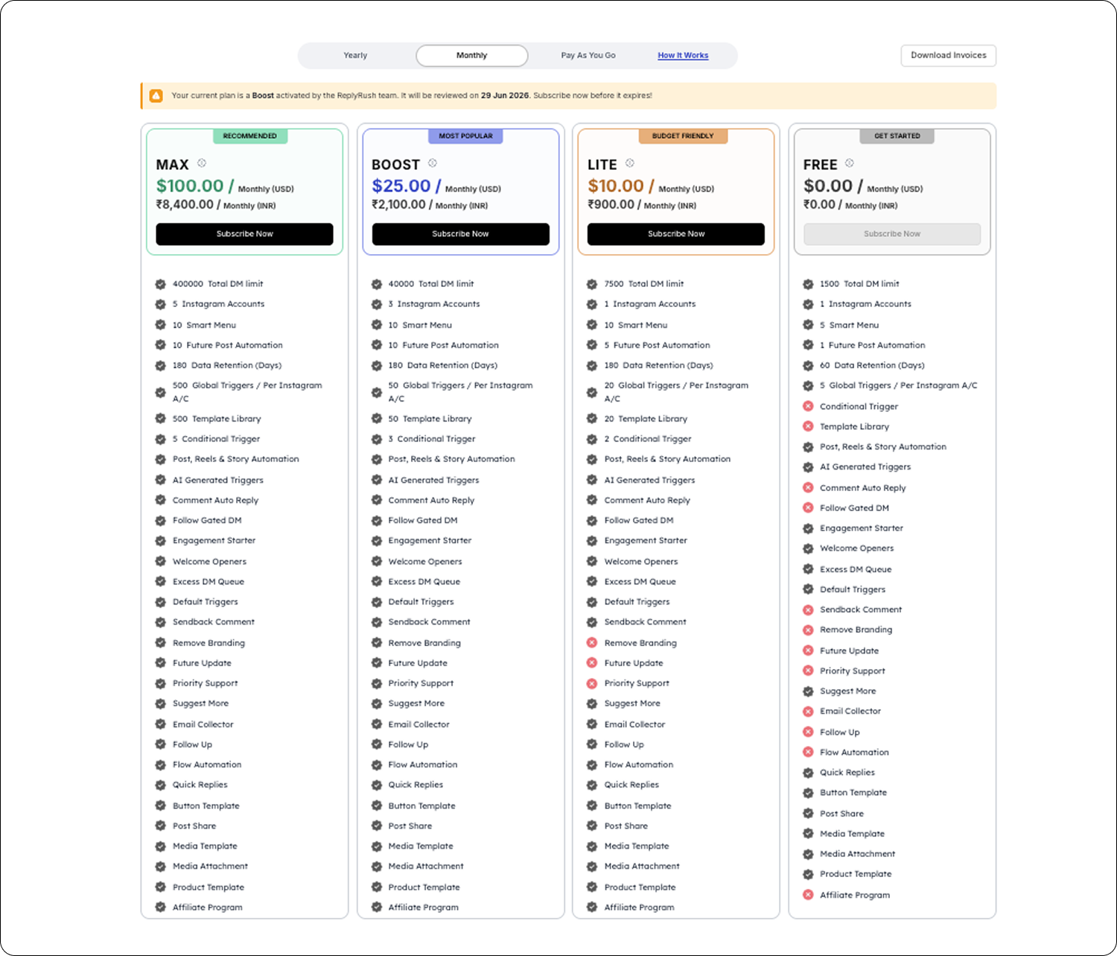Click the Download Invoices button

(x=949, y=55)
